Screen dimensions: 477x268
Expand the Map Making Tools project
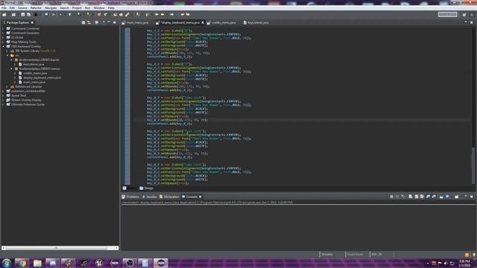(x=3, y=42)
